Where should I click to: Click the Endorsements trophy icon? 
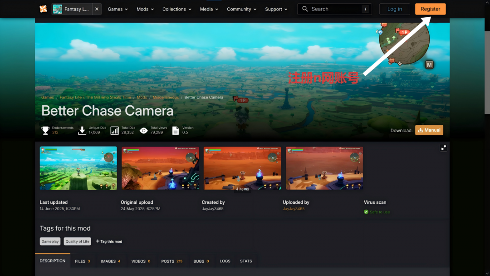[x=45, y=130]
